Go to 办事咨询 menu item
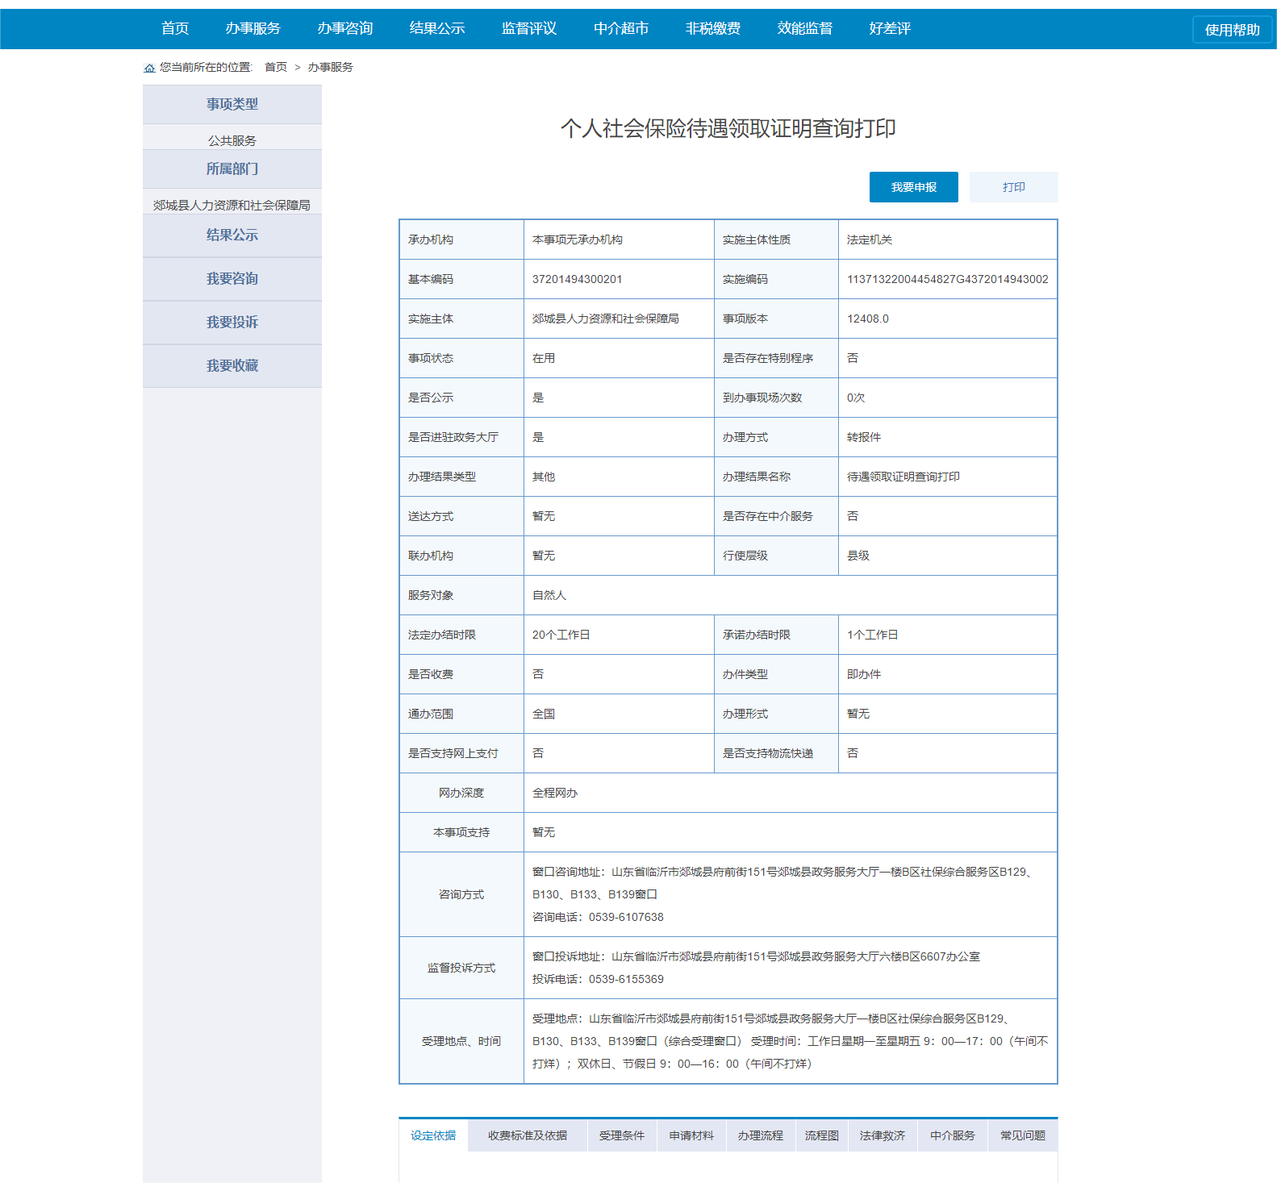The width and height of the screenshot is (1277, 1183). (345, 29)
